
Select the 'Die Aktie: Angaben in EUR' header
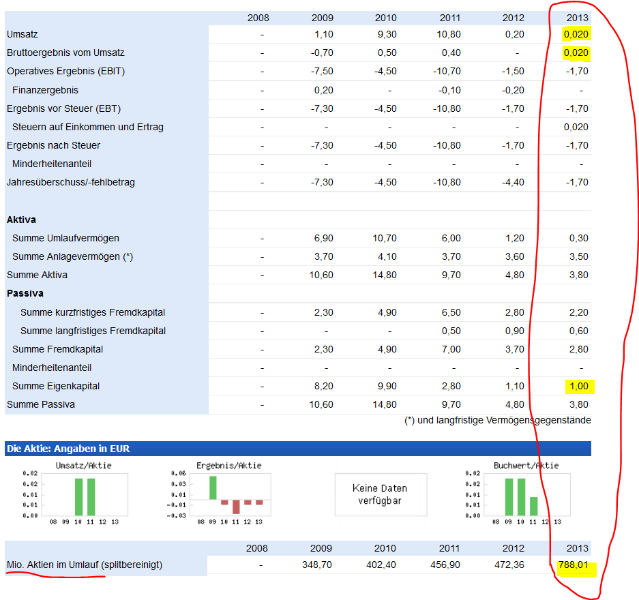click(68, 449)
